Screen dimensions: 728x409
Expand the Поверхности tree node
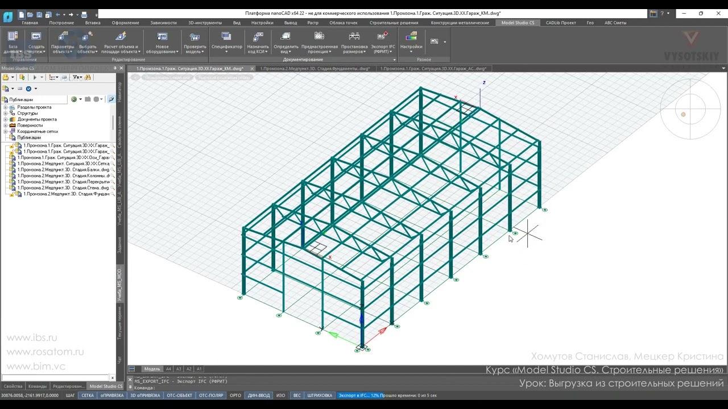(6, 126)
